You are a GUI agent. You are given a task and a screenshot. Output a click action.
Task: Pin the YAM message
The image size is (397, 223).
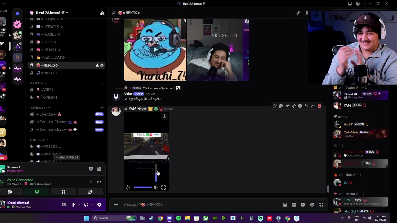pos(288,106)
